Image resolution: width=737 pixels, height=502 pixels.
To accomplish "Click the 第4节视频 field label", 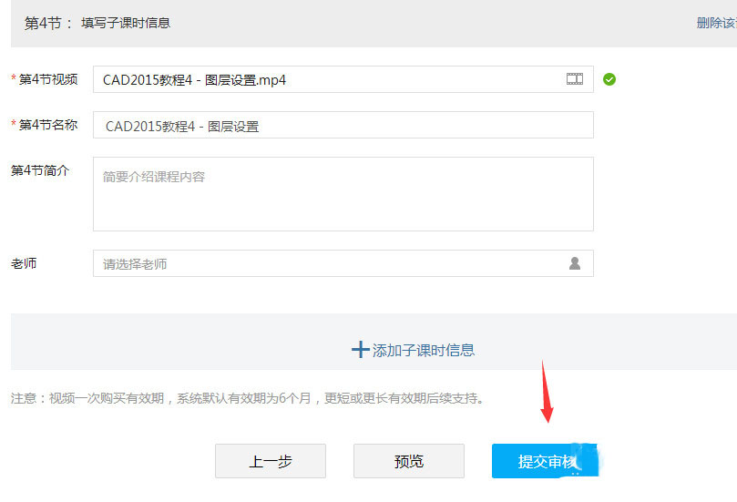I will (x=47, y=79).
